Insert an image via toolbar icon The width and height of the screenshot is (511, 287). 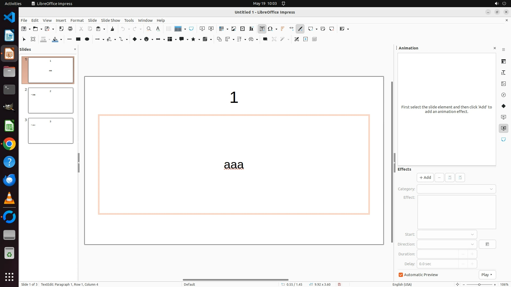(233, 29)
